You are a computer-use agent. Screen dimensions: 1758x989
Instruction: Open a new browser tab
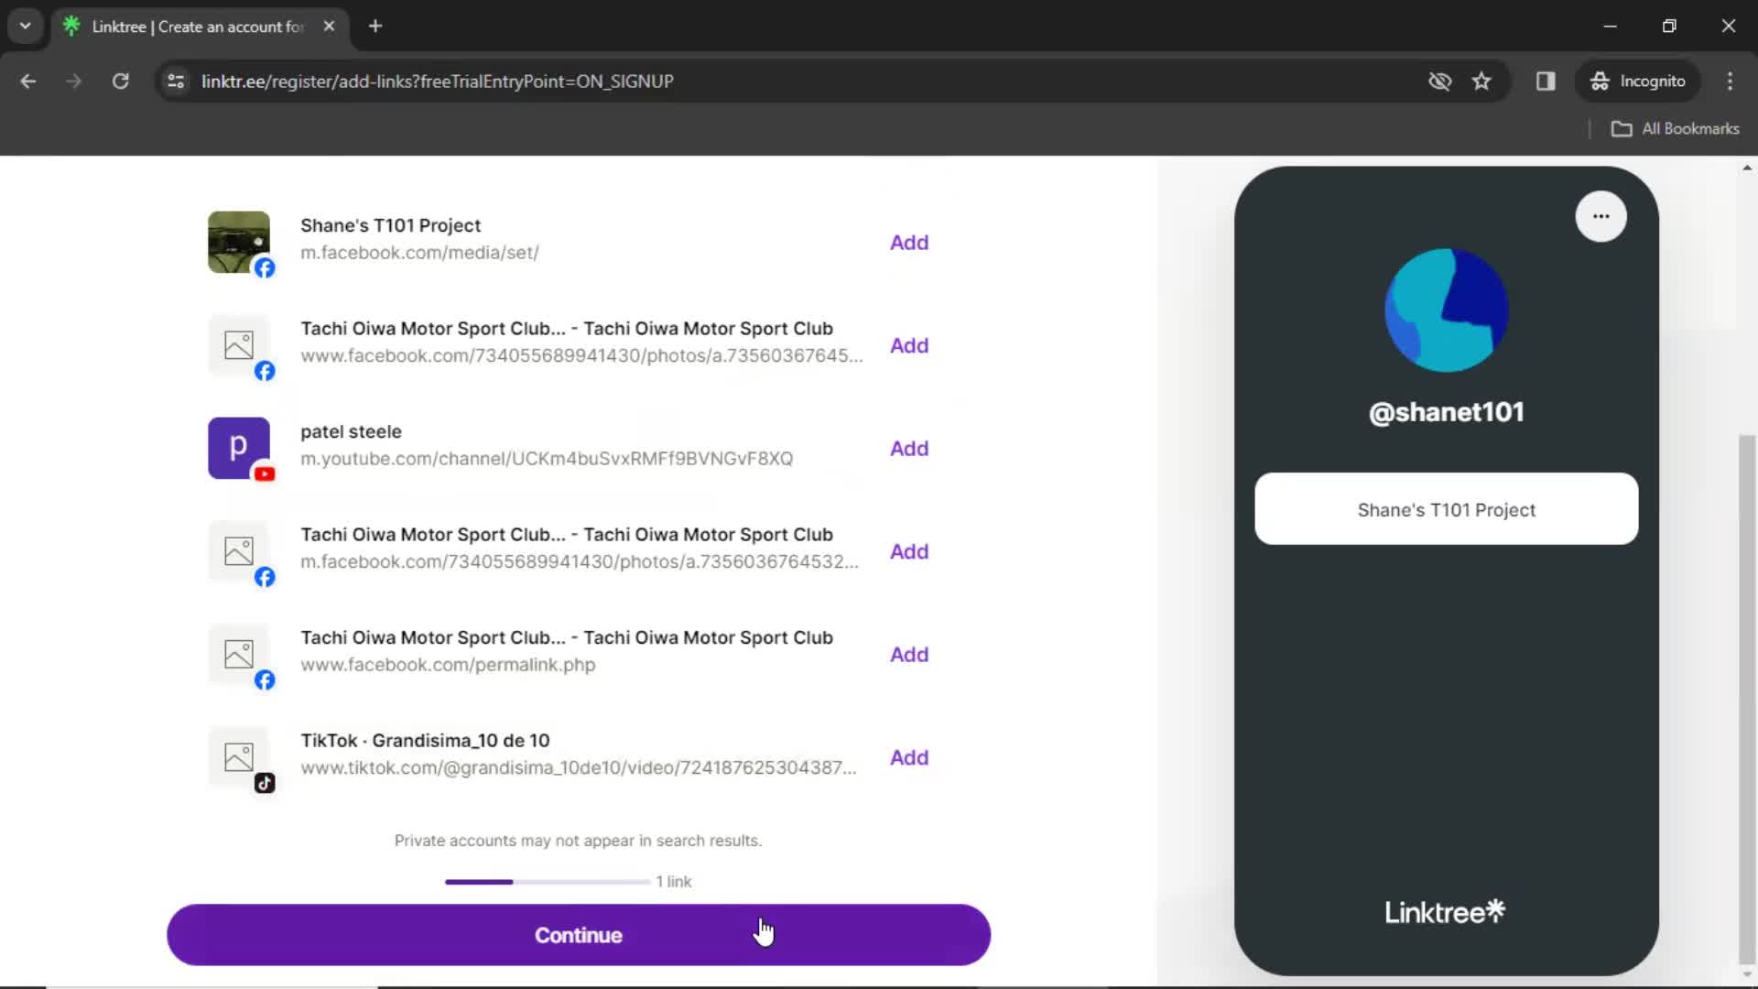click(x=375, y=27)
